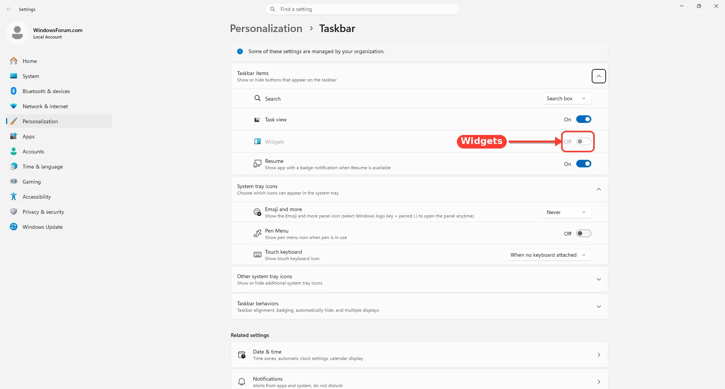Click the info icon in organization notice

tap(240, 51)
